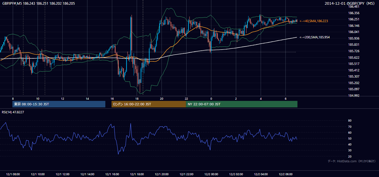Click hour label 4 under price chart
The width and height of the screenshot is (379, 177).
(x=261, y=99)
